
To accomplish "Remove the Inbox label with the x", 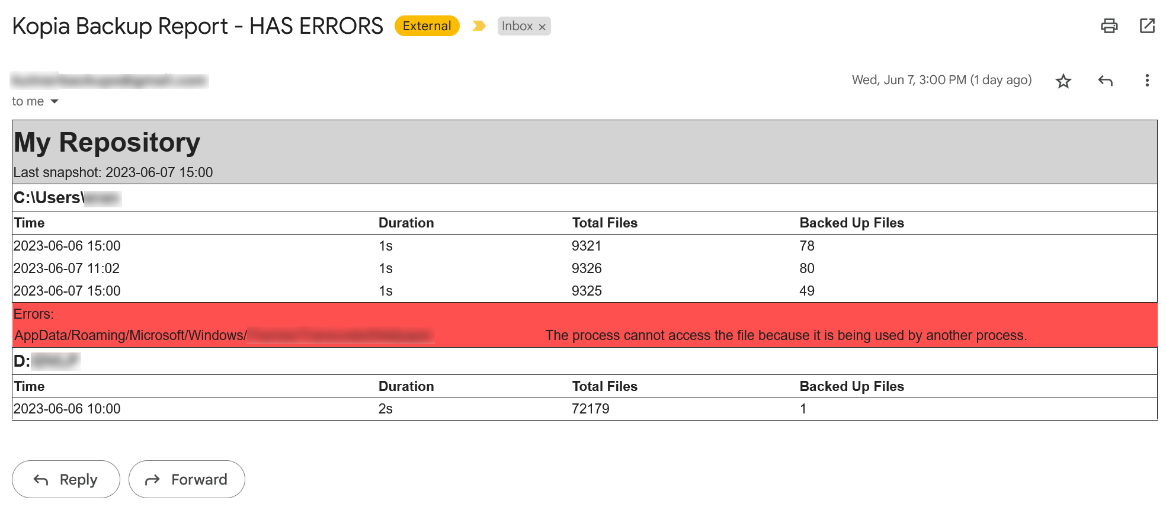I will (x=542, y=27).
